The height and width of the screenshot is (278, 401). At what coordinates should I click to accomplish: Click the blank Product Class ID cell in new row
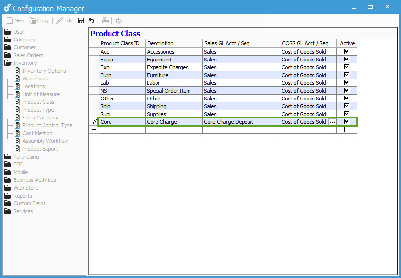(122, 130)
